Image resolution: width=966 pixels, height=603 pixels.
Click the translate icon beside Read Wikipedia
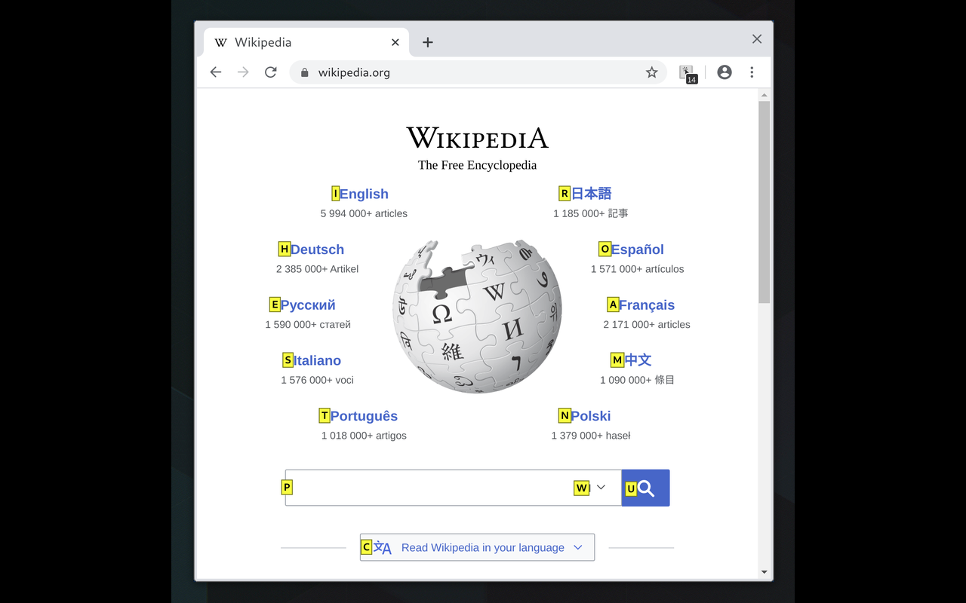pos(383,548)
